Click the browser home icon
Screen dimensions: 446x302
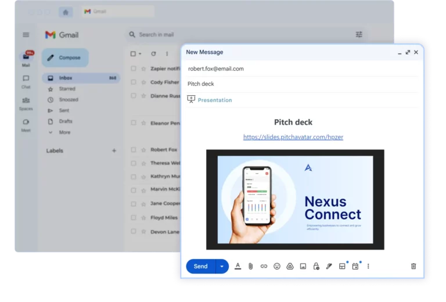(x=66, y=12)
